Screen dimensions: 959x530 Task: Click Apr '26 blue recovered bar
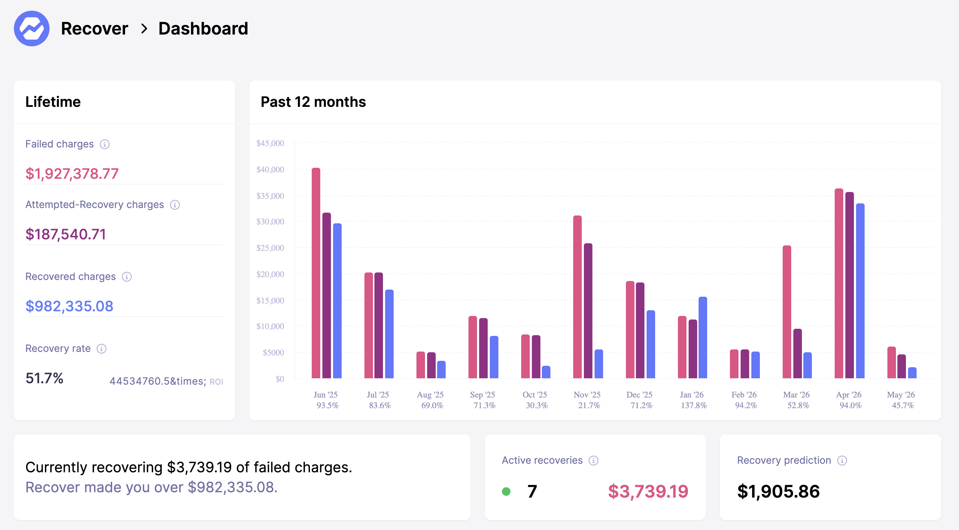point(860,291)
